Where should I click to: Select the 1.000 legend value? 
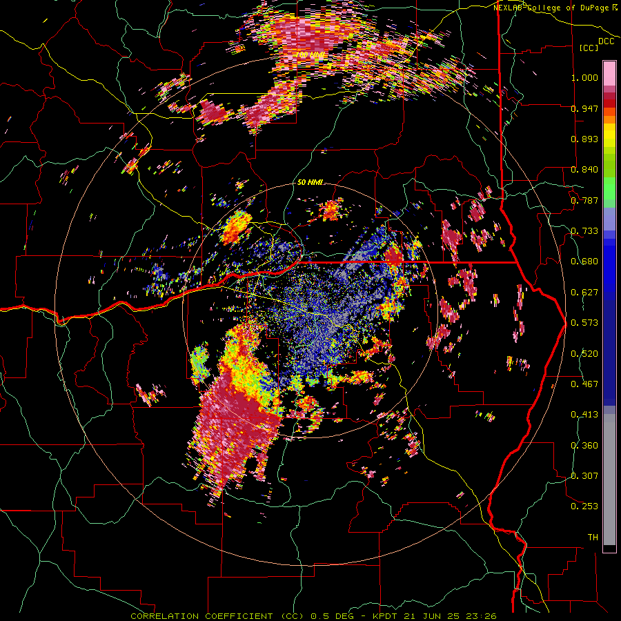[584, 77]
